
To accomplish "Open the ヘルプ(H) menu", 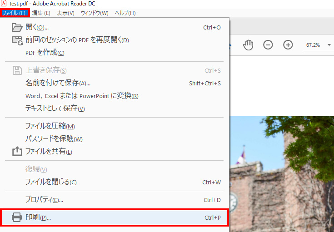I will point(125,13).
